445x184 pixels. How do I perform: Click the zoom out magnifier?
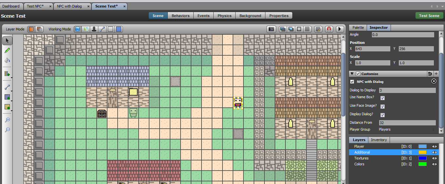pyautogui.click(x=7, y=130)
